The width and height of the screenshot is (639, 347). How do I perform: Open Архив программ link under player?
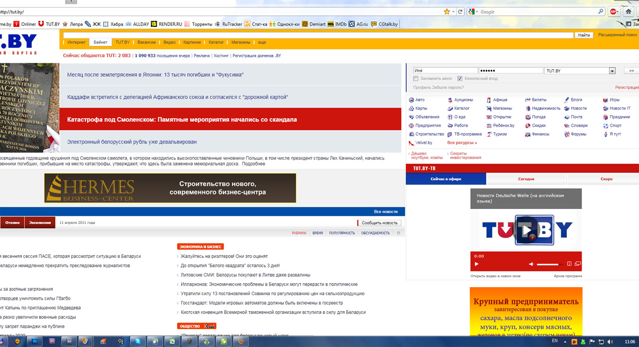tap(568, 276)
